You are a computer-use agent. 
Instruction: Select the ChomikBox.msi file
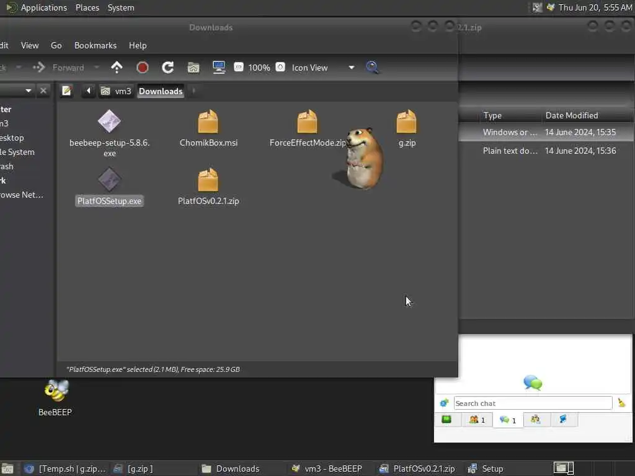point(208,128)
